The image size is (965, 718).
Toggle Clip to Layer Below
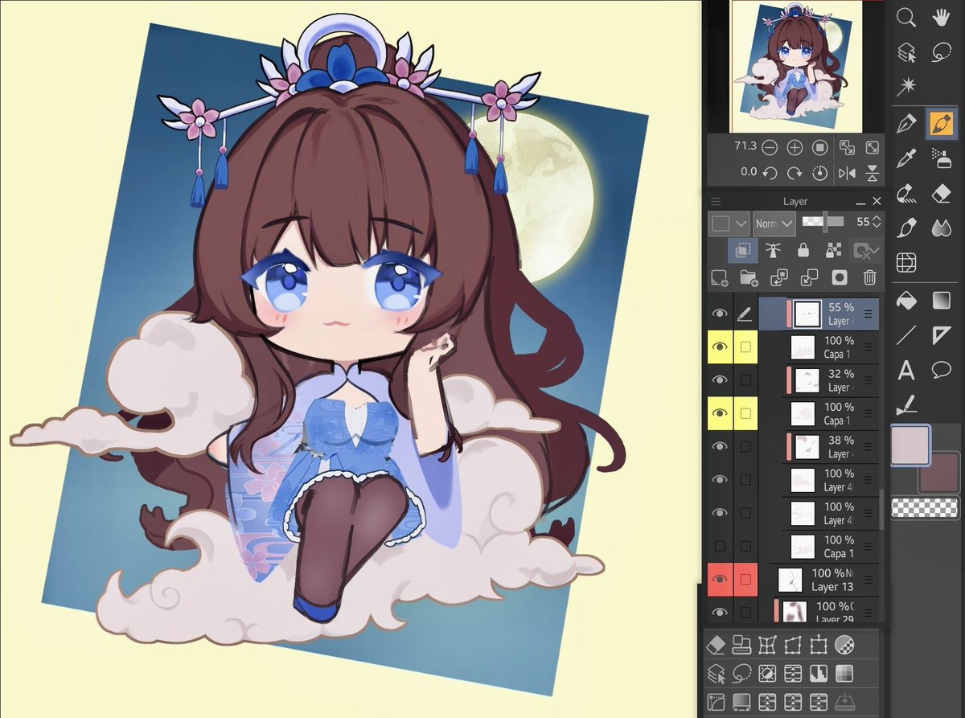[x=742, y=250]
